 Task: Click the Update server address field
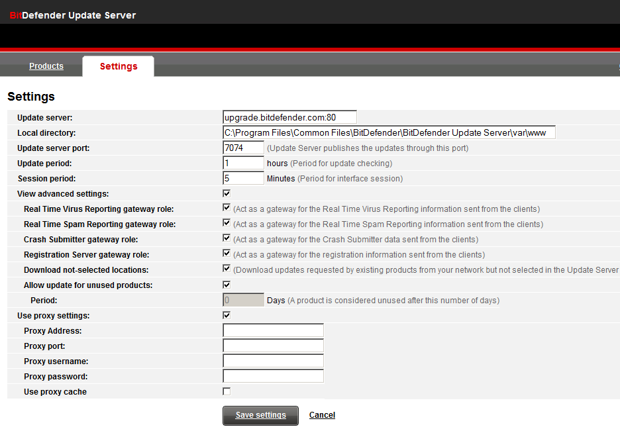click(290, 117)
